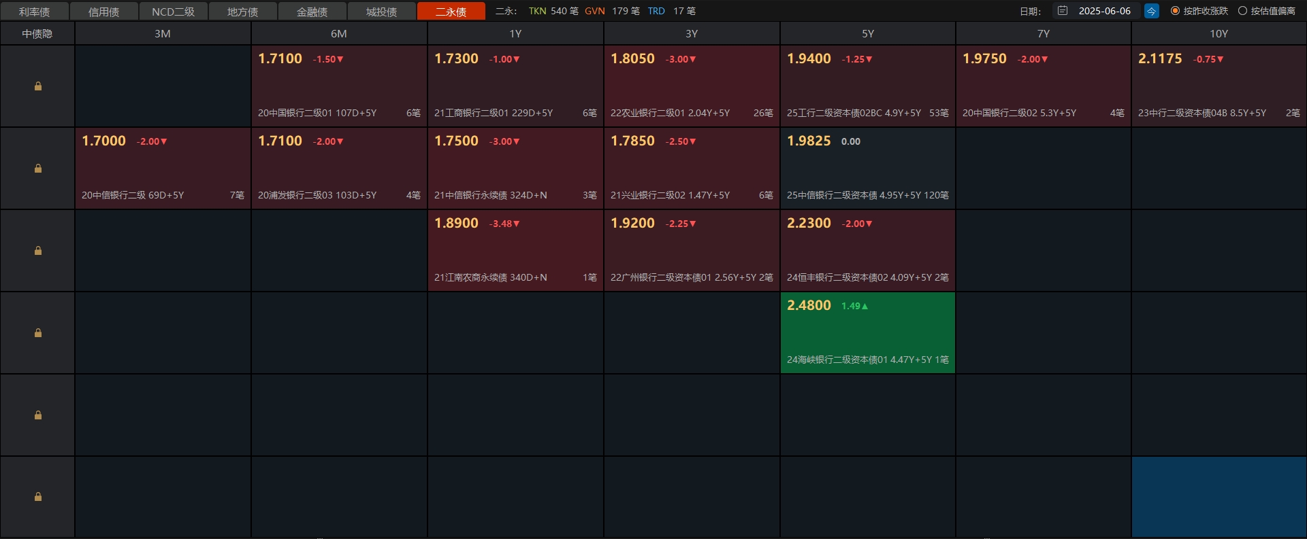The image size is (1307, 539).
Task: Click the 26笔 trade count
Action: point(763,114)
